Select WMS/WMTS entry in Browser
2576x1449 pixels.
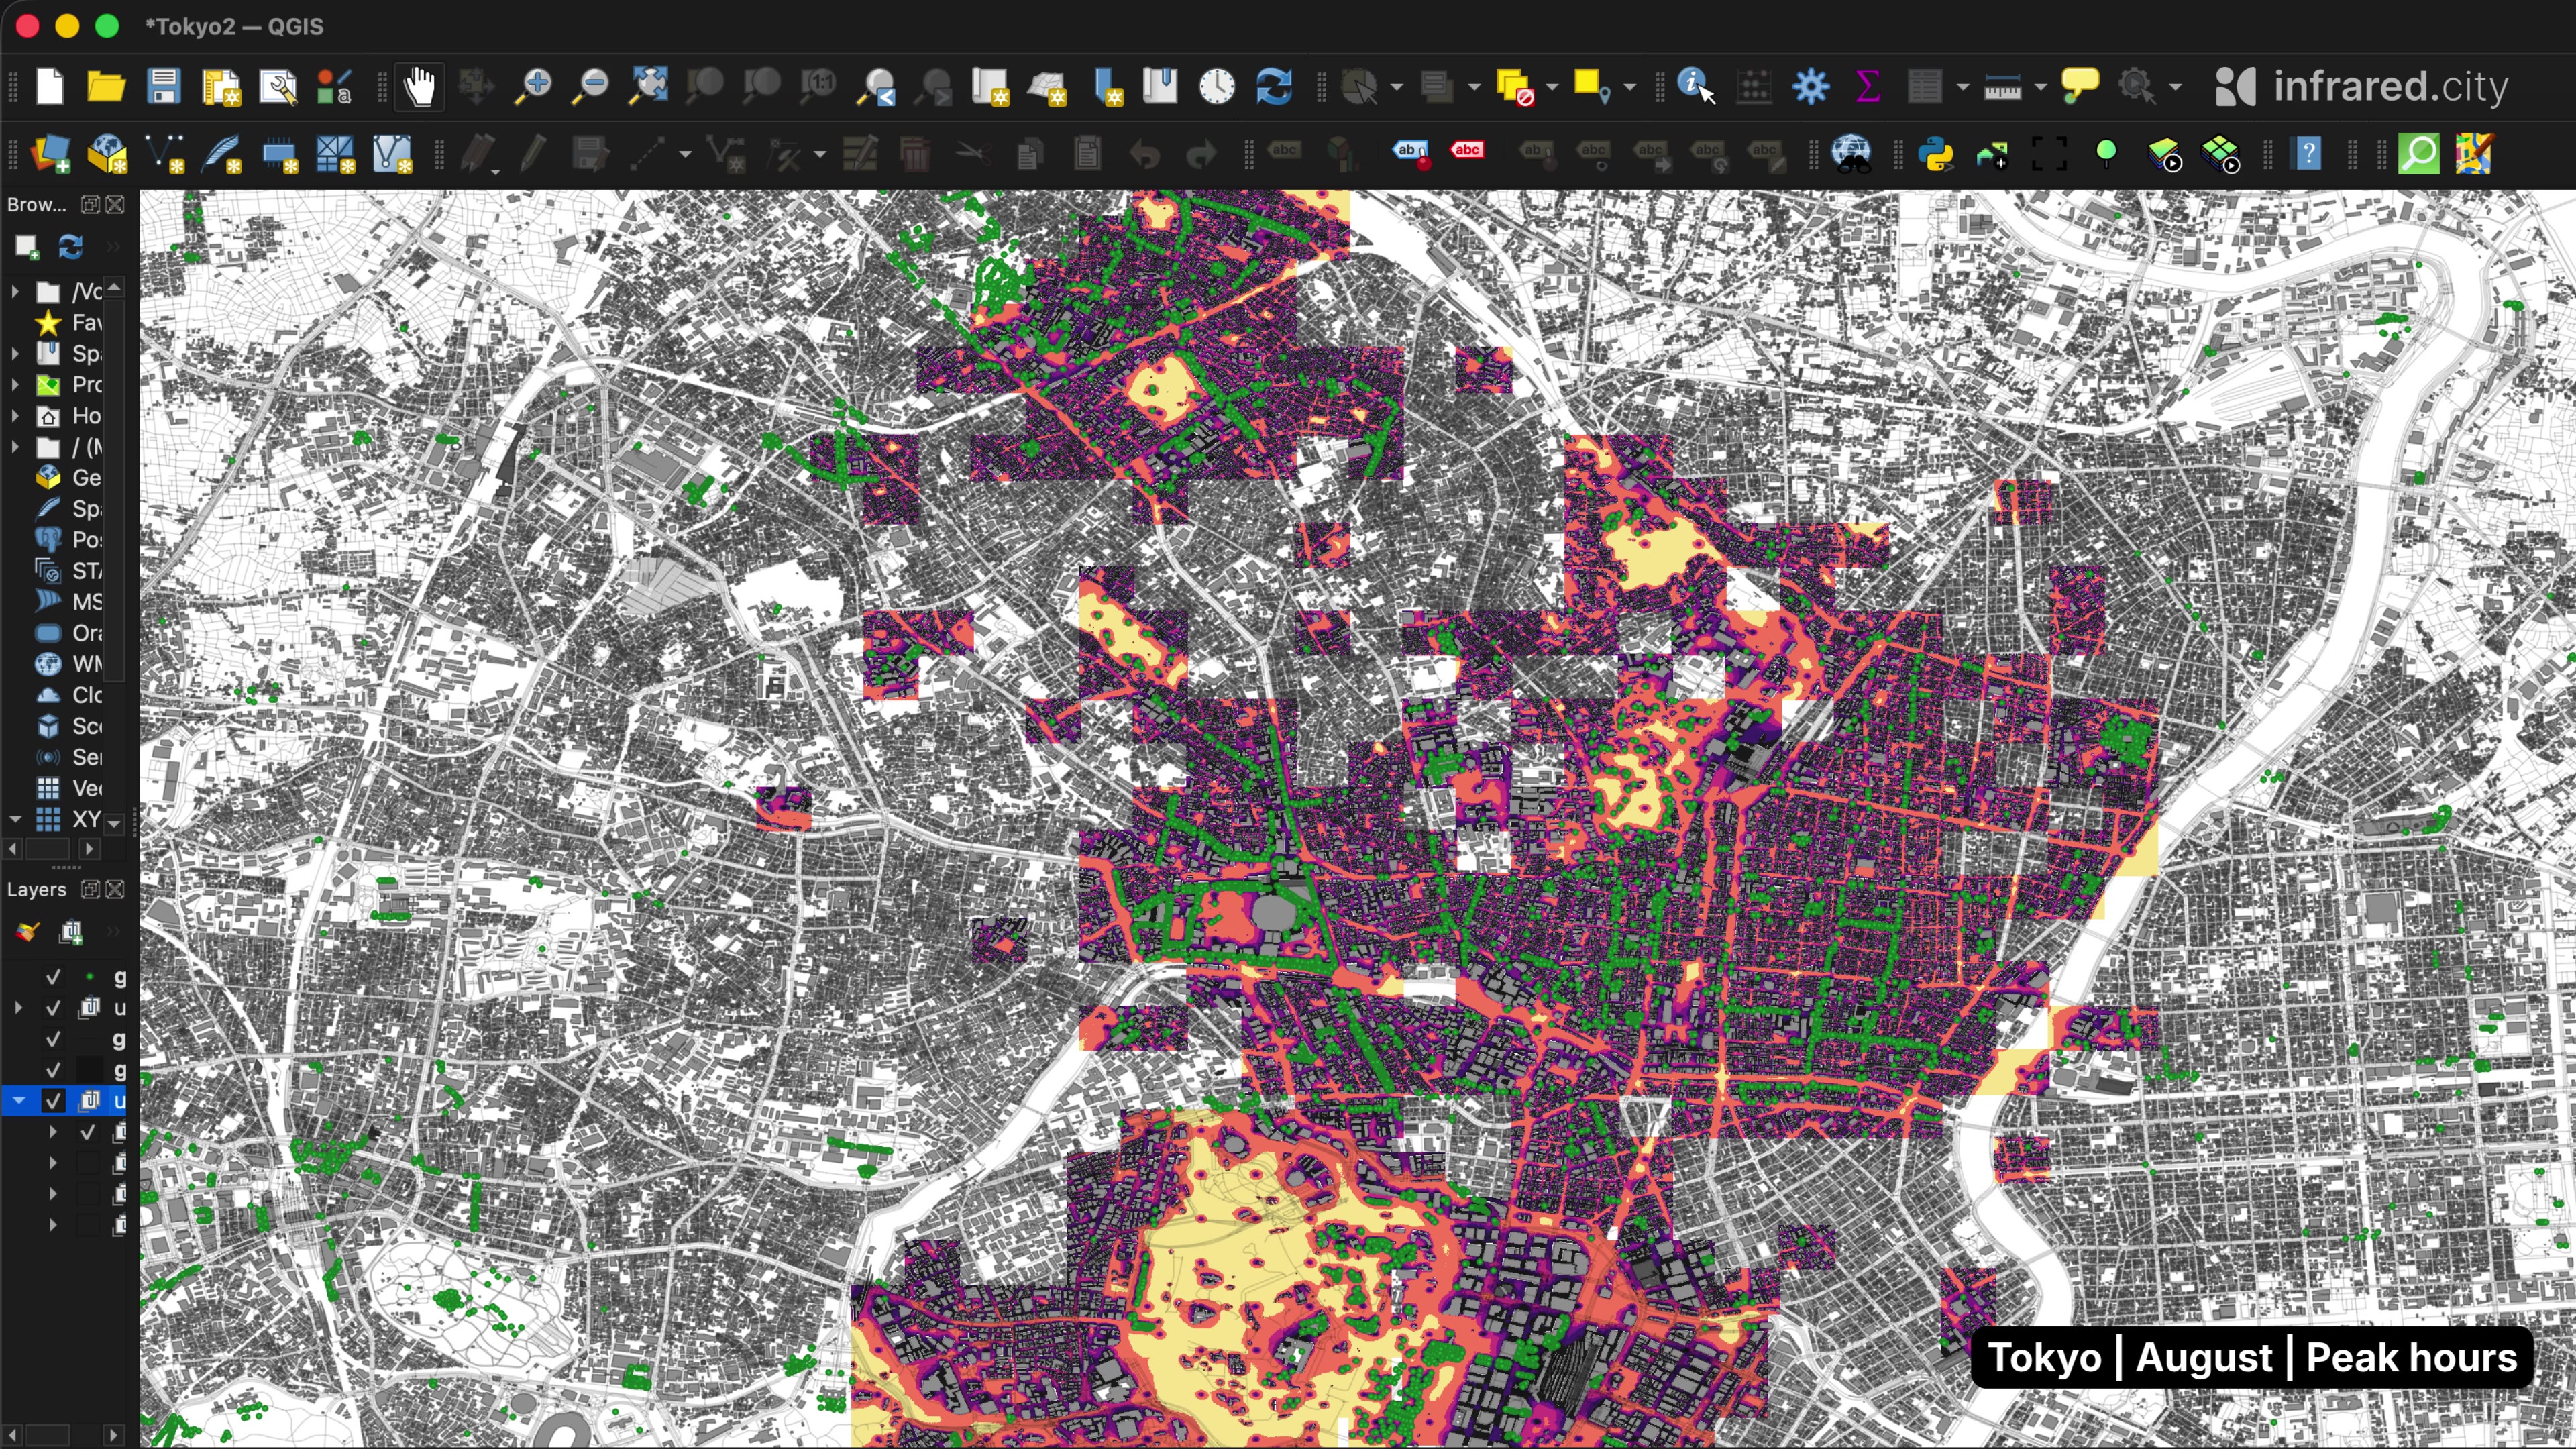[68, 664]
